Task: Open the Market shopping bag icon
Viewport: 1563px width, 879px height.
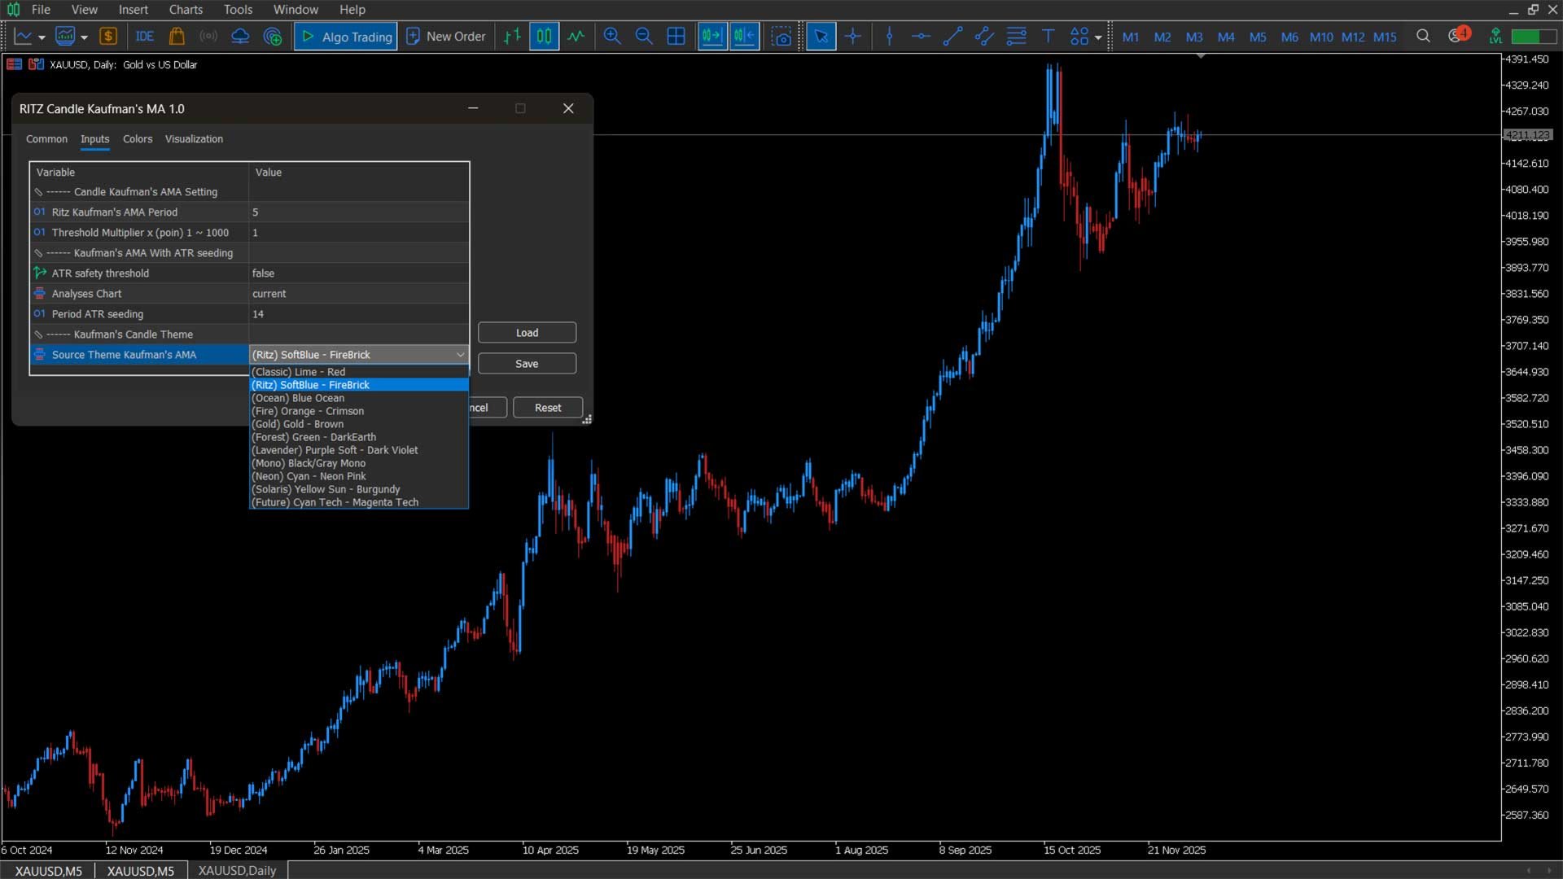Action: point(177,37)
